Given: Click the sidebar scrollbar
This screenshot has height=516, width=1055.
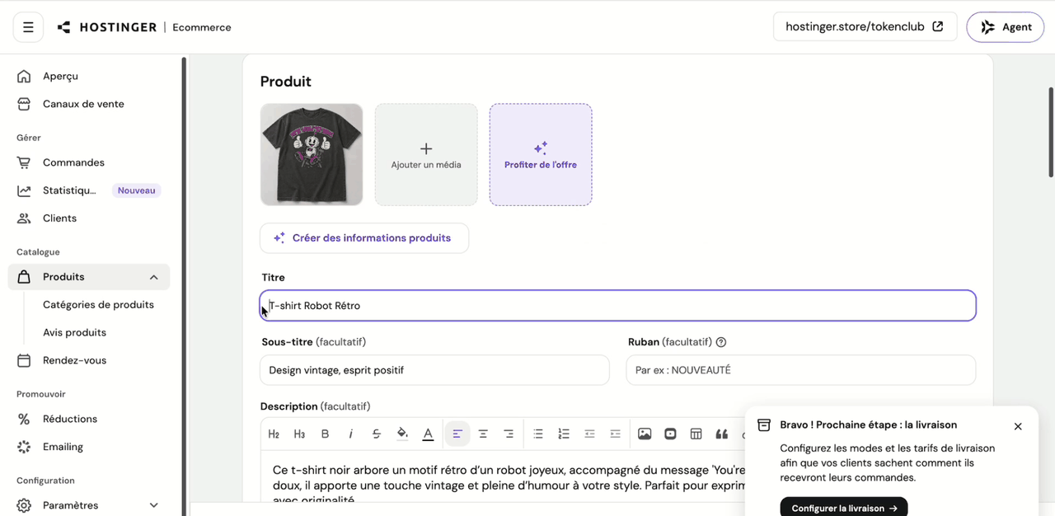Looking at the screenshot, I should click(184, 285).
